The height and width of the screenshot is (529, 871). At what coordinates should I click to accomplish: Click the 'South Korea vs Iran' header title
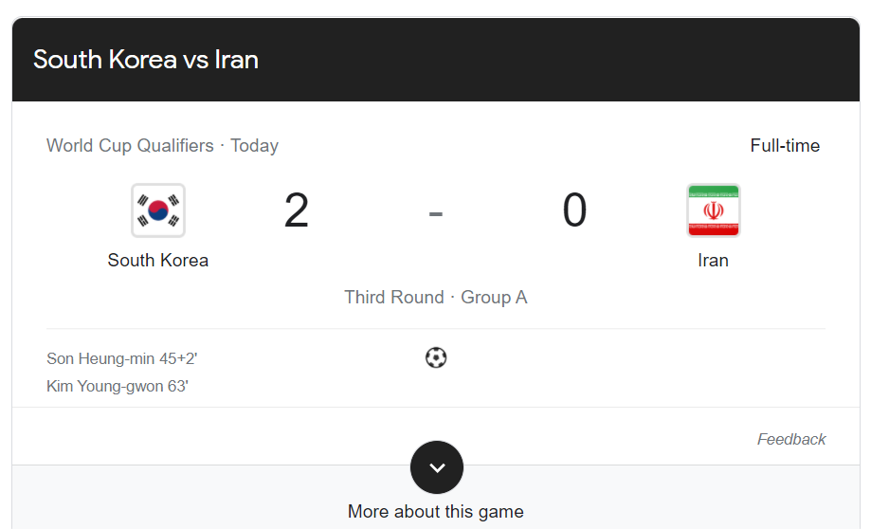[146, 60]
